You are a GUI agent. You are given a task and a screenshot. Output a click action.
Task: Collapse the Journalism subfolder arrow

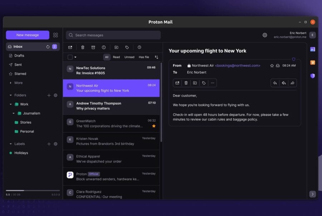tap(14, 113)
